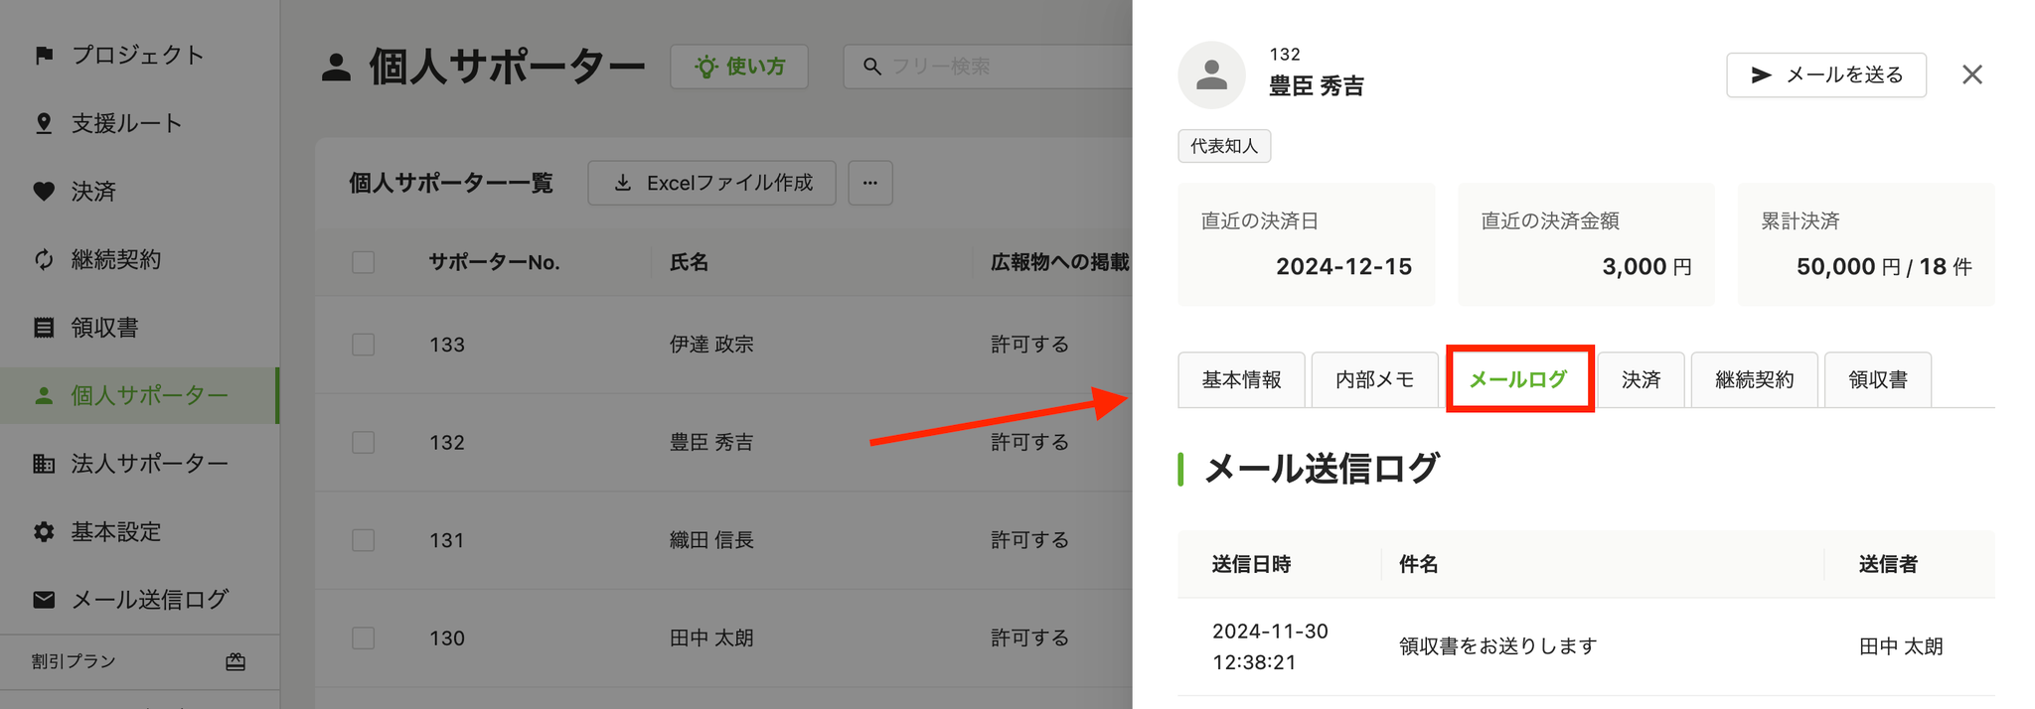This screenshot has width=2035, height=709.
Task: Click the heart icon beside 決済
Action: tap(44, 192)
